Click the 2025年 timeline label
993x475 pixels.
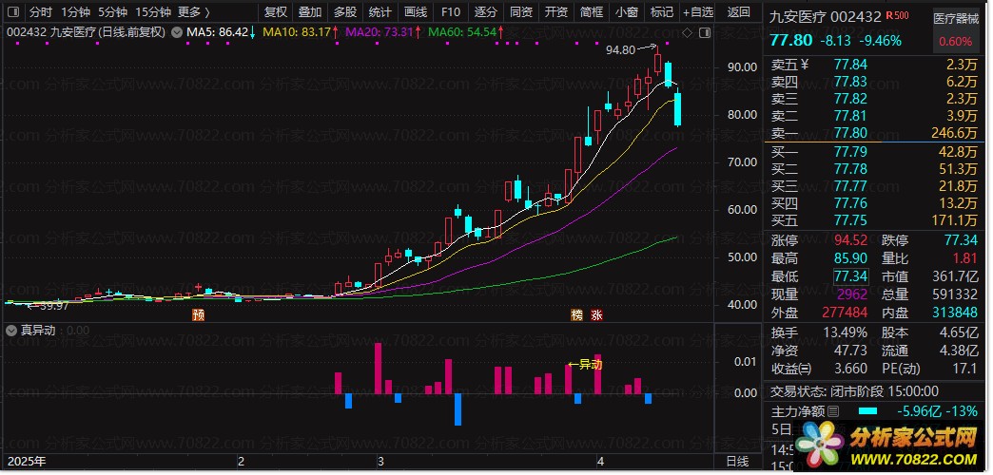click(x=27, y=461)
